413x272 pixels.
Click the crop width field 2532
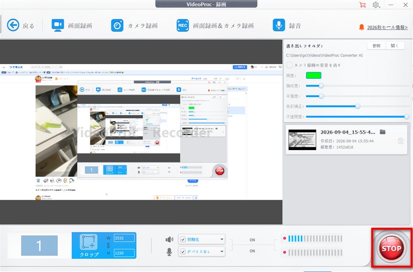point(124,238)
